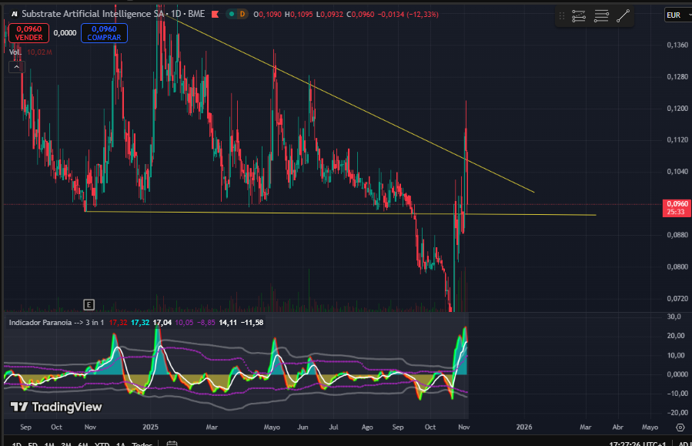Open the go-to-date calendar icon
Viewport: 692px width, 446px height.
170,444
